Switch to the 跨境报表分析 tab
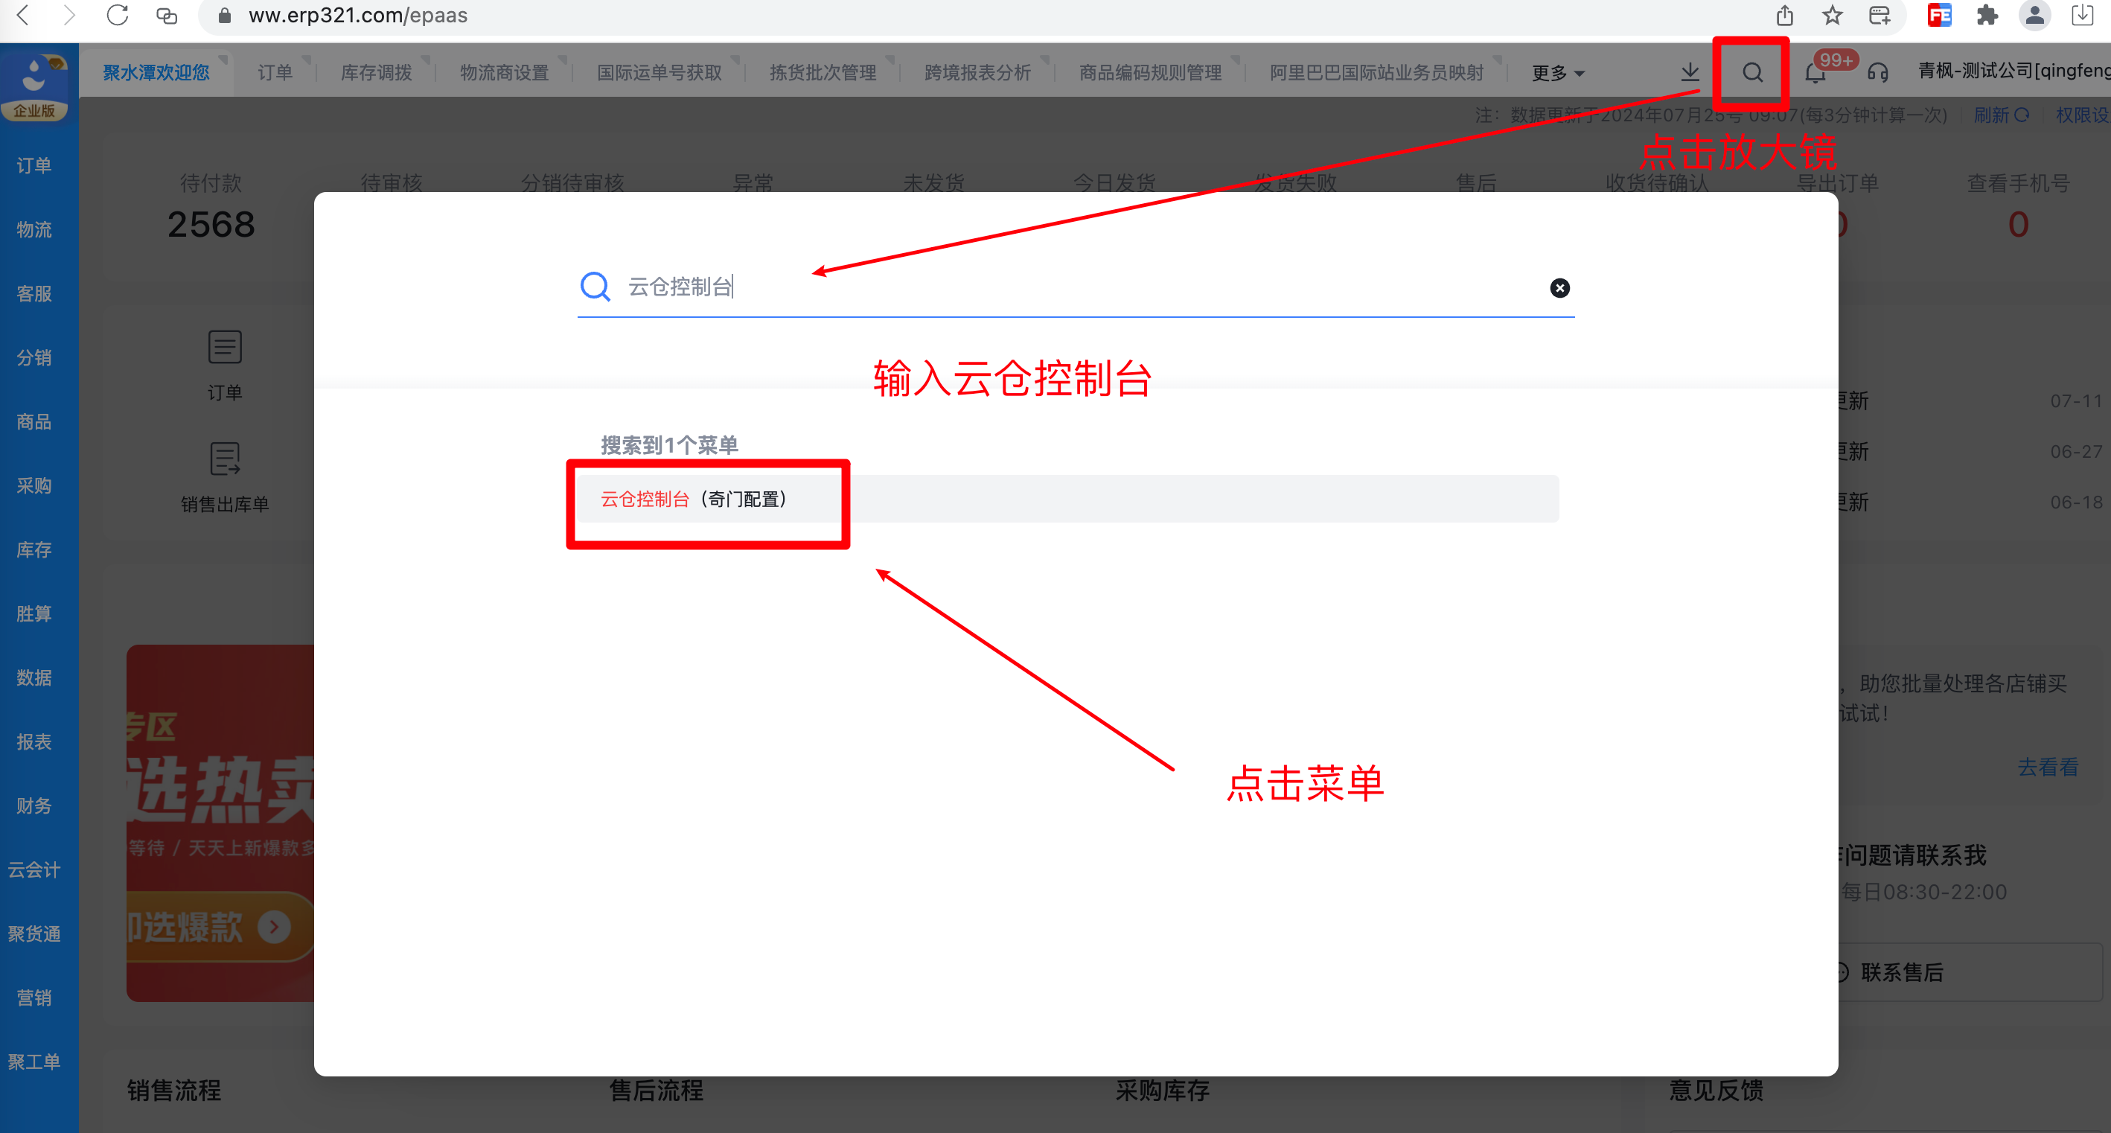The image size is (2111, 1133). click(977, 72)
